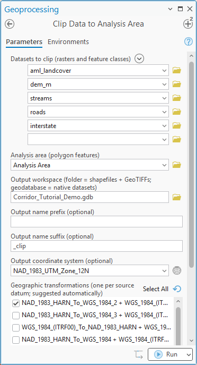The height and width of the screenshot is (365, 197).
Task: Expand the Datasets to clip options chevron
Action: coord(139,58)
